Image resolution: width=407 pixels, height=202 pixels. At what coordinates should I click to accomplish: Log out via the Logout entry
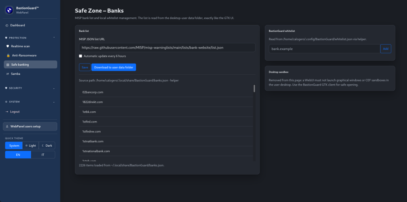click(30, 112)
